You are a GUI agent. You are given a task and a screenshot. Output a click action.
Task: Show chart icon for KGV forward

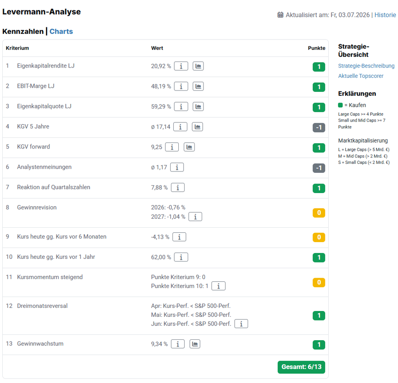click(x=189, y=147)
